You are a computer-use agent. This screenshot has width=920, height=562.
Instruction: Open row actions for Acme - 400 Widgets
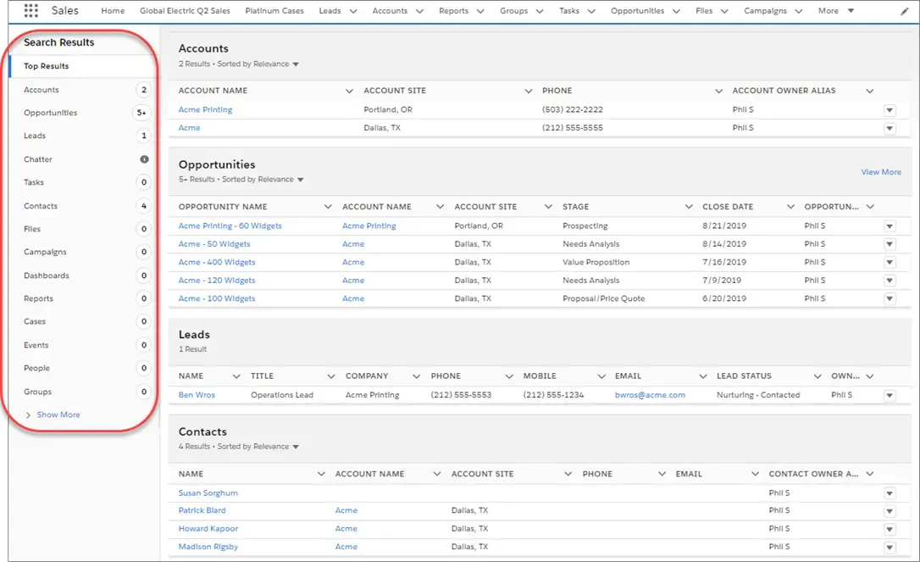pos(890,263)
